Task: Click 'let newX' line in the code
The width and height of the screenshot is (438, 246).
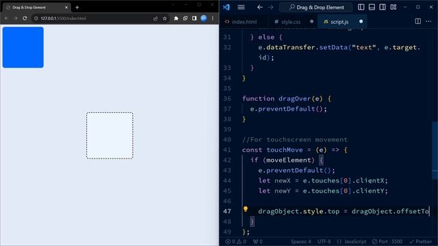Action: (x=323, y=180)
